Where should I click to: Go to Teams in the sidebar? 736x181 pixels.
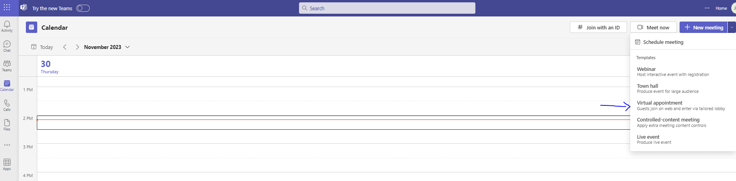point(7,65)
